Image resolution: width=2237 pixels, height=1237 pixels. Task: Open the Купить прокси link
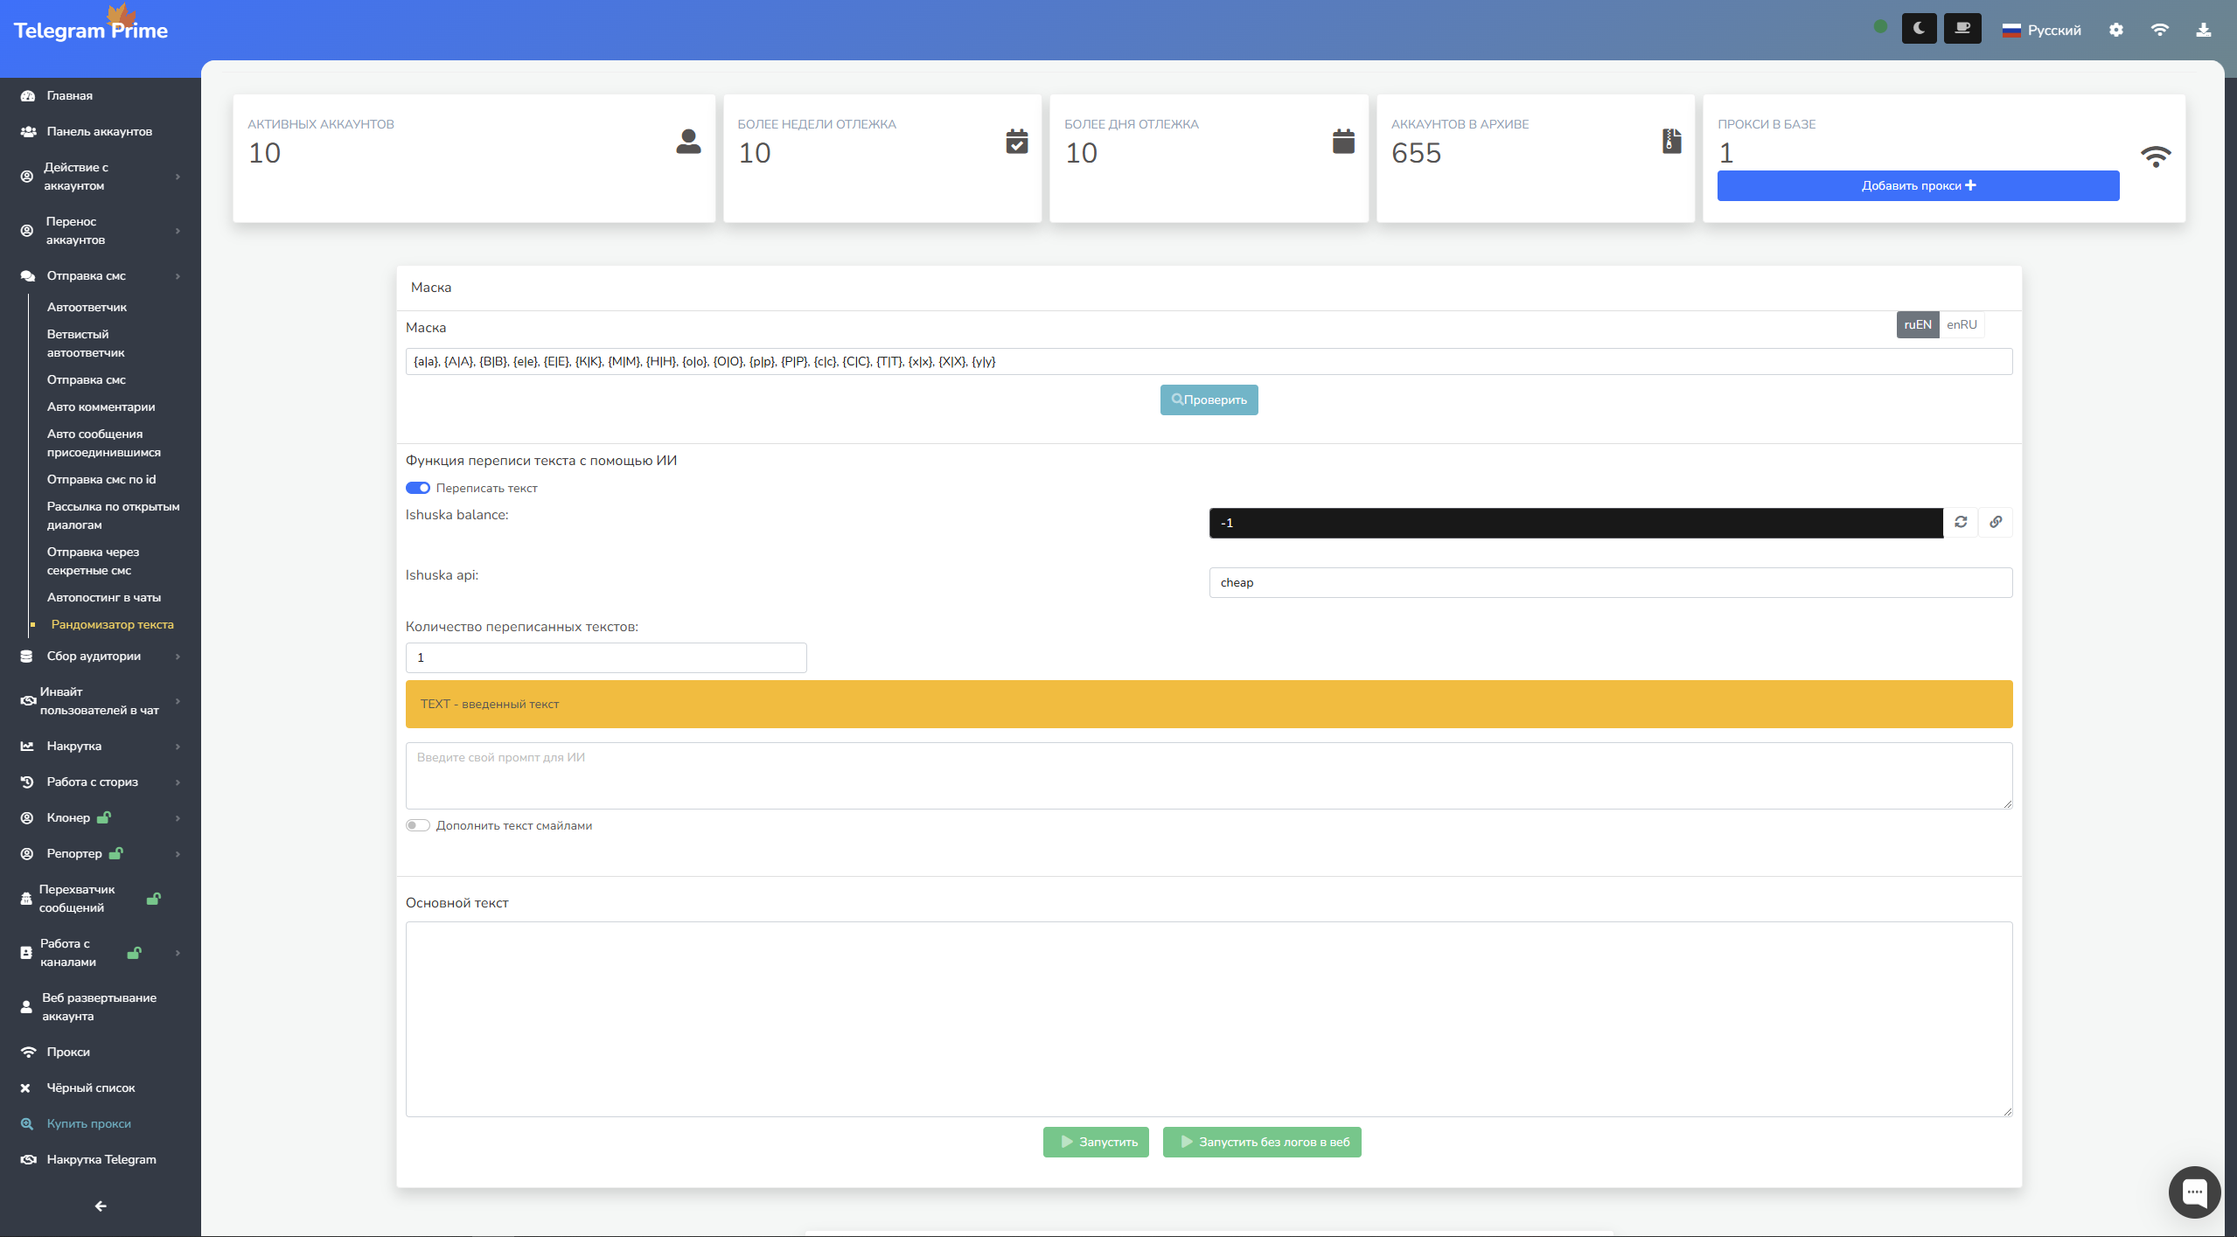(x=88, y=1124)
